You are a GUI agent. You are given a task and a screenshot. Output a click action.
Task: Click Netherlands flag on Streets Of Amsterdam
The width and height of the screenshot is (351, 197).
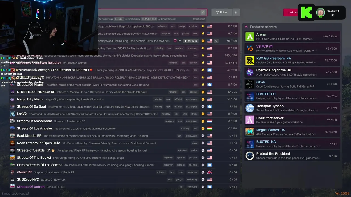[x=210, y=121]
